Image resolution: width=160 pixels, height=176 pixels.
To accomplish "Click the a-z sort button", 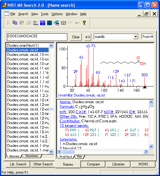I will pos(88,37).
